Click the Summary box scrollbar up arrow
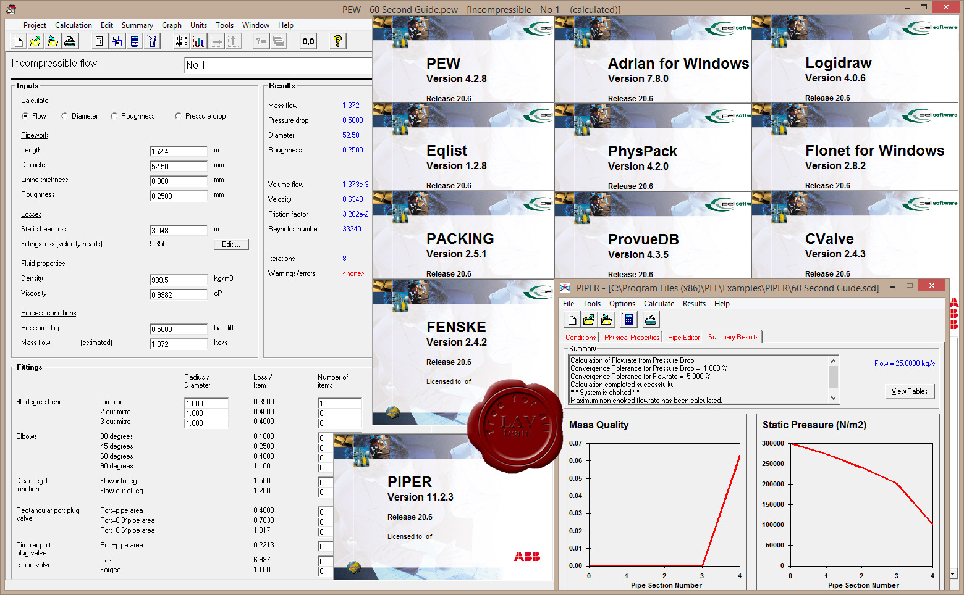964x595 pixels. 833,361
